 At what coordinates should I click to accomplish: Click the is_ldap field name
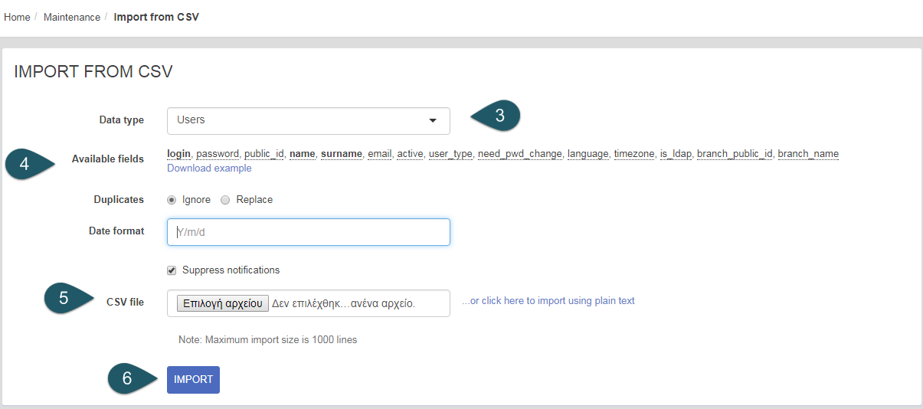pyautogui.click(x=676, y=154)
